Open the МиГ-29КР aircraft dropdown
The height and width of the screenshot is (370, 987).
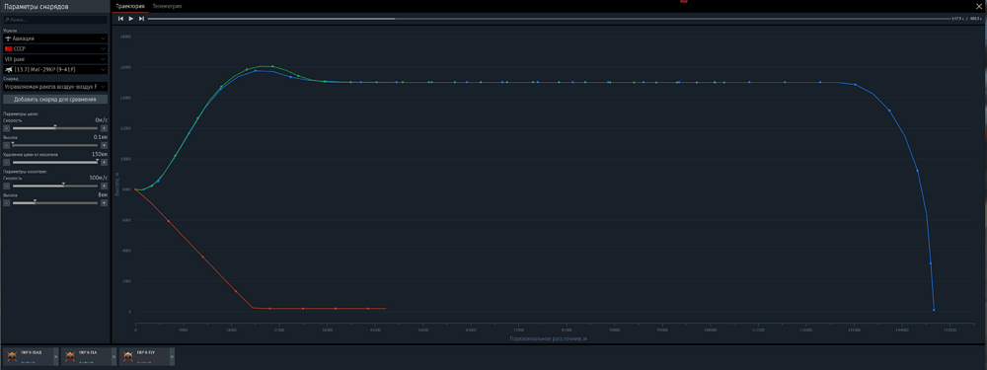[x=54, y=69]
